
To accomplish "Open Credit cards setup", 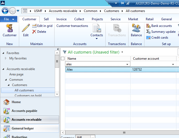I will click(157, 38).
